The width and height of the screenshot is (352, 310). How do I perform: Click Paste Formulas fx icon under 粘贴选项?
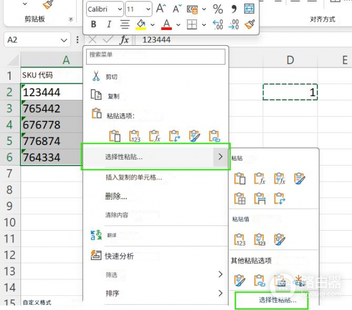[155, 136]
